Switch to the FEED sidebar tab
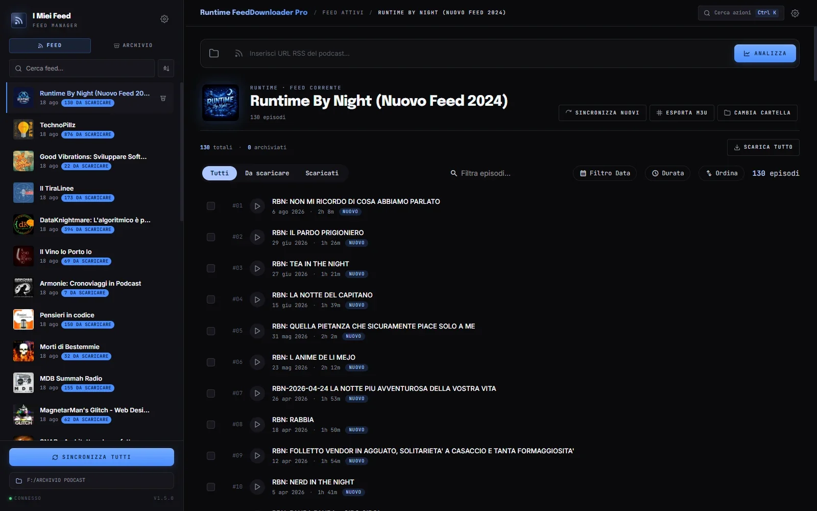This screenshot has height=511, width=817. coord(50,45)
